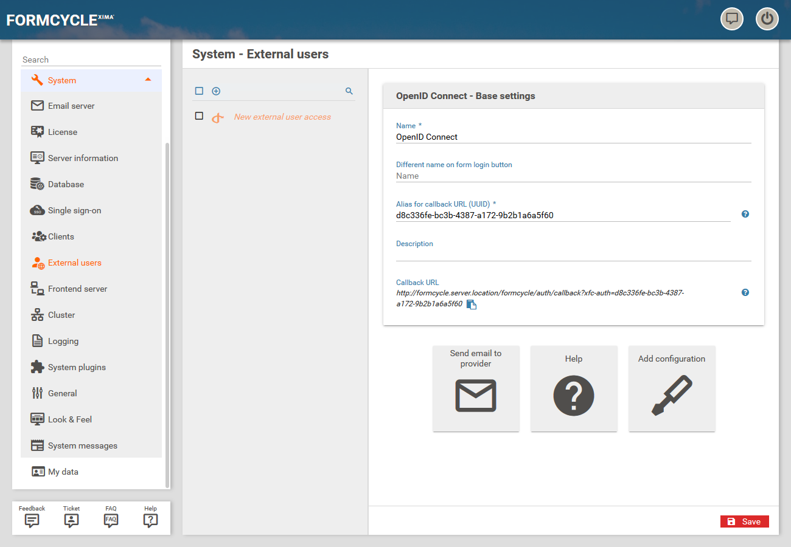The image size is (791, 547).
Task: Click the add new external user plus icon
Action: coord(216,91)
